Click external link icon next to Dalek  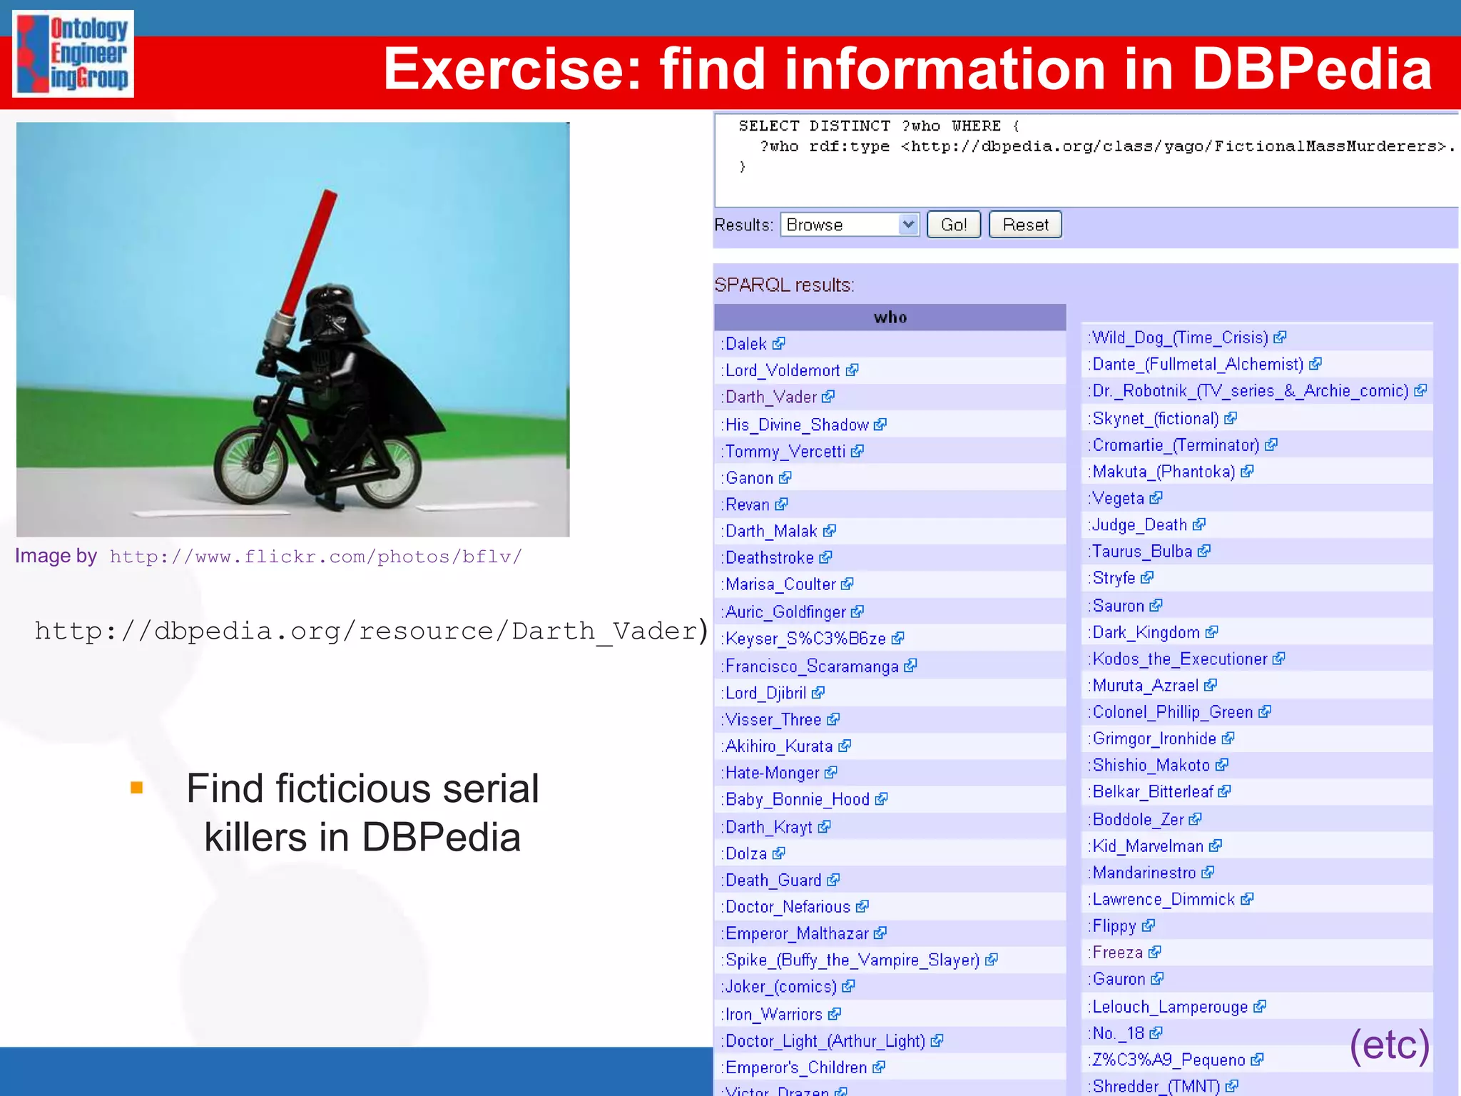(x=779, y=344)
